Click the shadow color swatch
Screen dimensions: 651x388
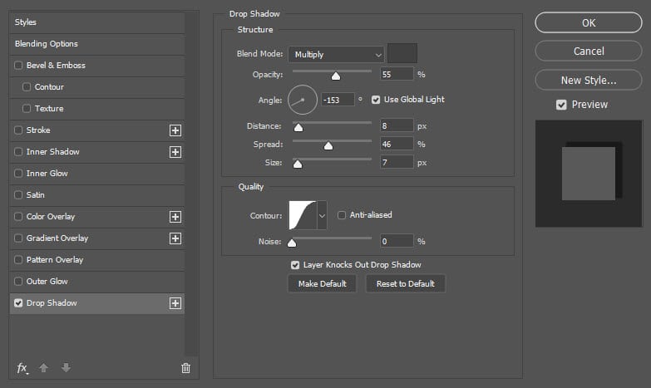pos(402,54)
